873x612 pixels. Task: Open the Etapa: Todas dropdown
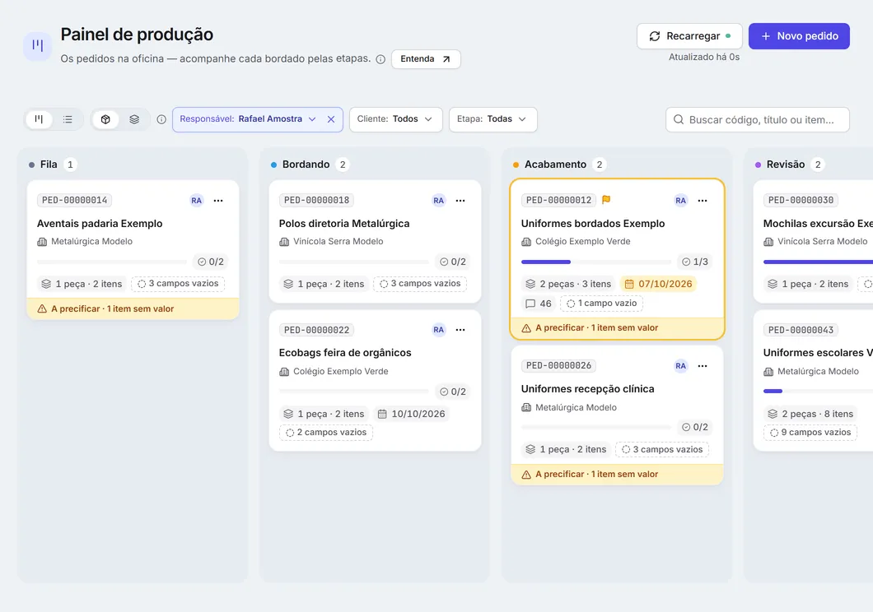(493, 119)
